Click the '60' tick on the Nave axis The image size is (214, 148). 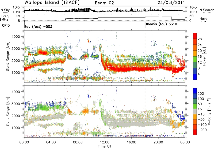click(192, 16)
